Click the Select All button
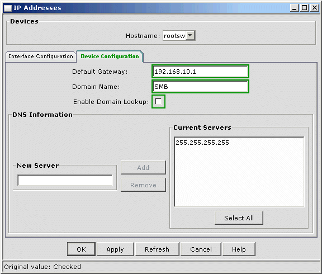This screenshot has height=274, width=322. [x=239, y=218]
